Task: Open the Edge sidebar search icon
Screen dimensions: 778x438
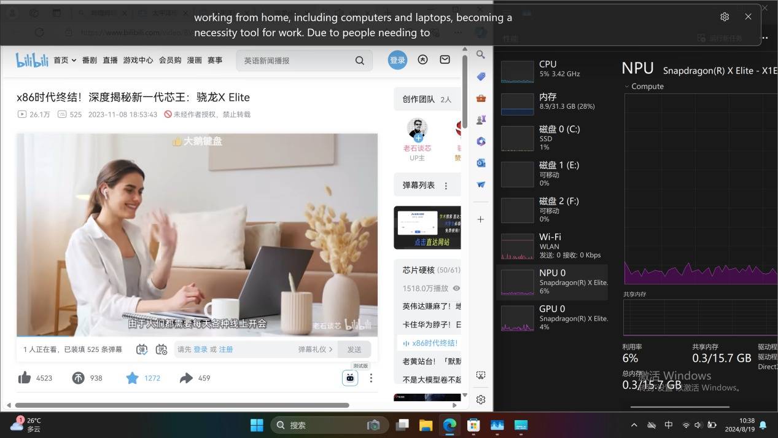Action: (481, 55)
